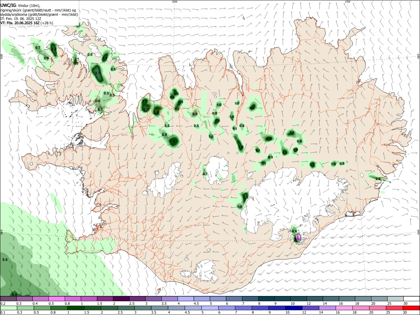The height and width of the screenshot is (315, 420).
Task: Select top legend swatch between 3 and 3.5
Action: pyautogui.click(x=153, y=299)
